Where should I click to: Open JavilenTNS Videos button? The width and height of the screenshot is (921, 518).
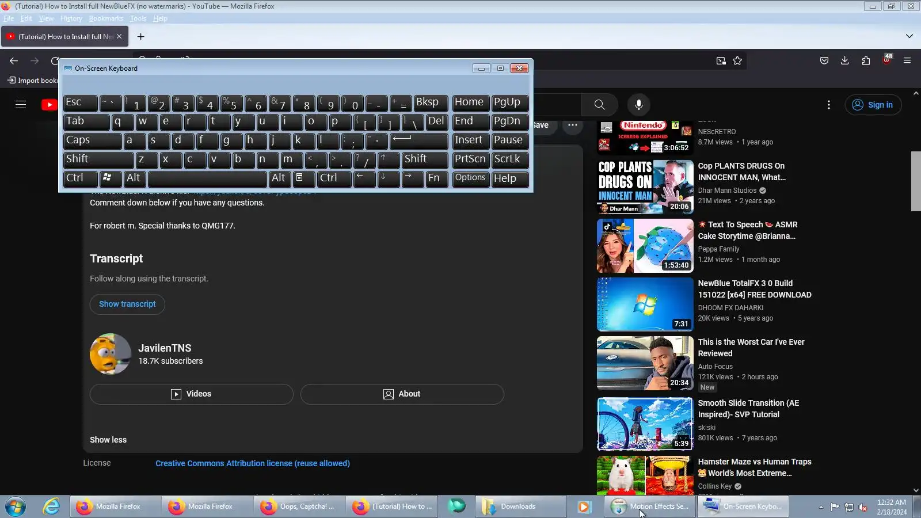192,394
